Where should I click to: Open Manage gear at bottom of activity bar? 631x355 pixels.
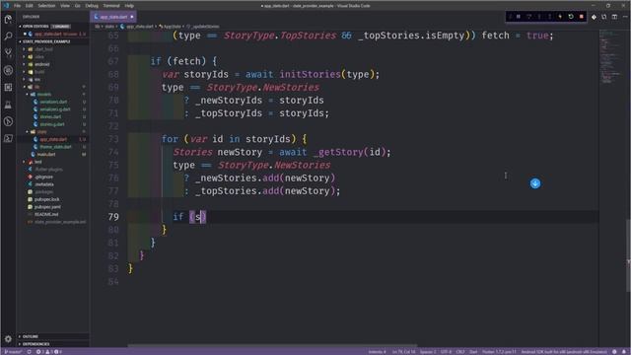(8, 339)
